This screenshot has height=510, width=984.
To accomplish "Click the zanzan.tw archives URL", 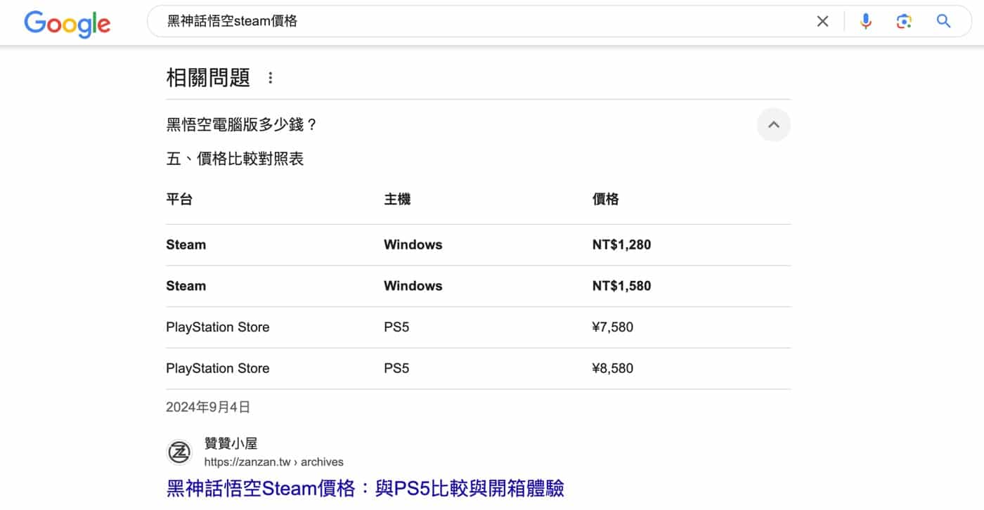I will (x=274, y=462).
